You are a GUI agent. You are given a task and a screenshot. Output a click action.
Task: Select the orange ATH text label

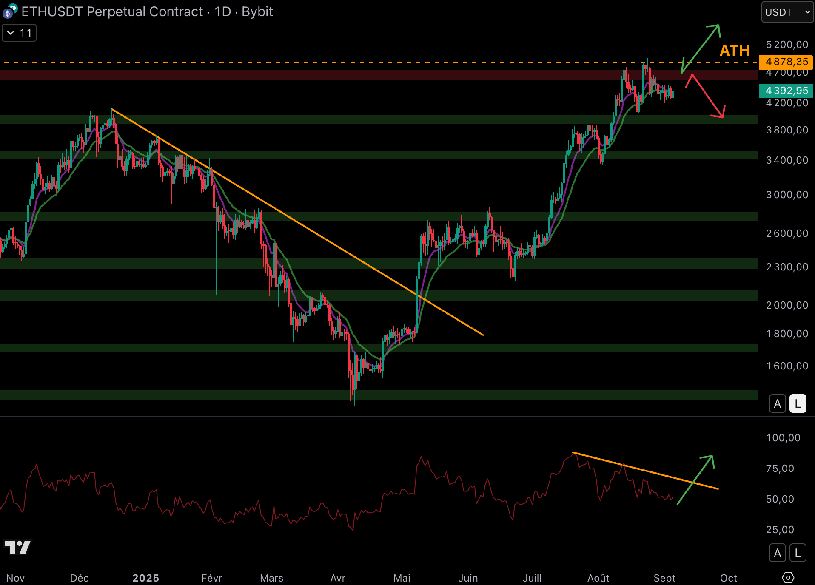tap(735, 51)
